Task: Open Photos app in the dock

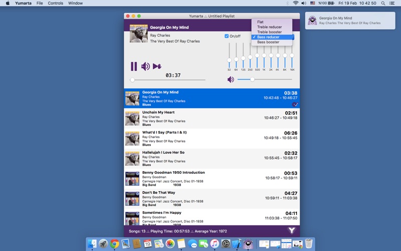Action: [x=170, y=243]
